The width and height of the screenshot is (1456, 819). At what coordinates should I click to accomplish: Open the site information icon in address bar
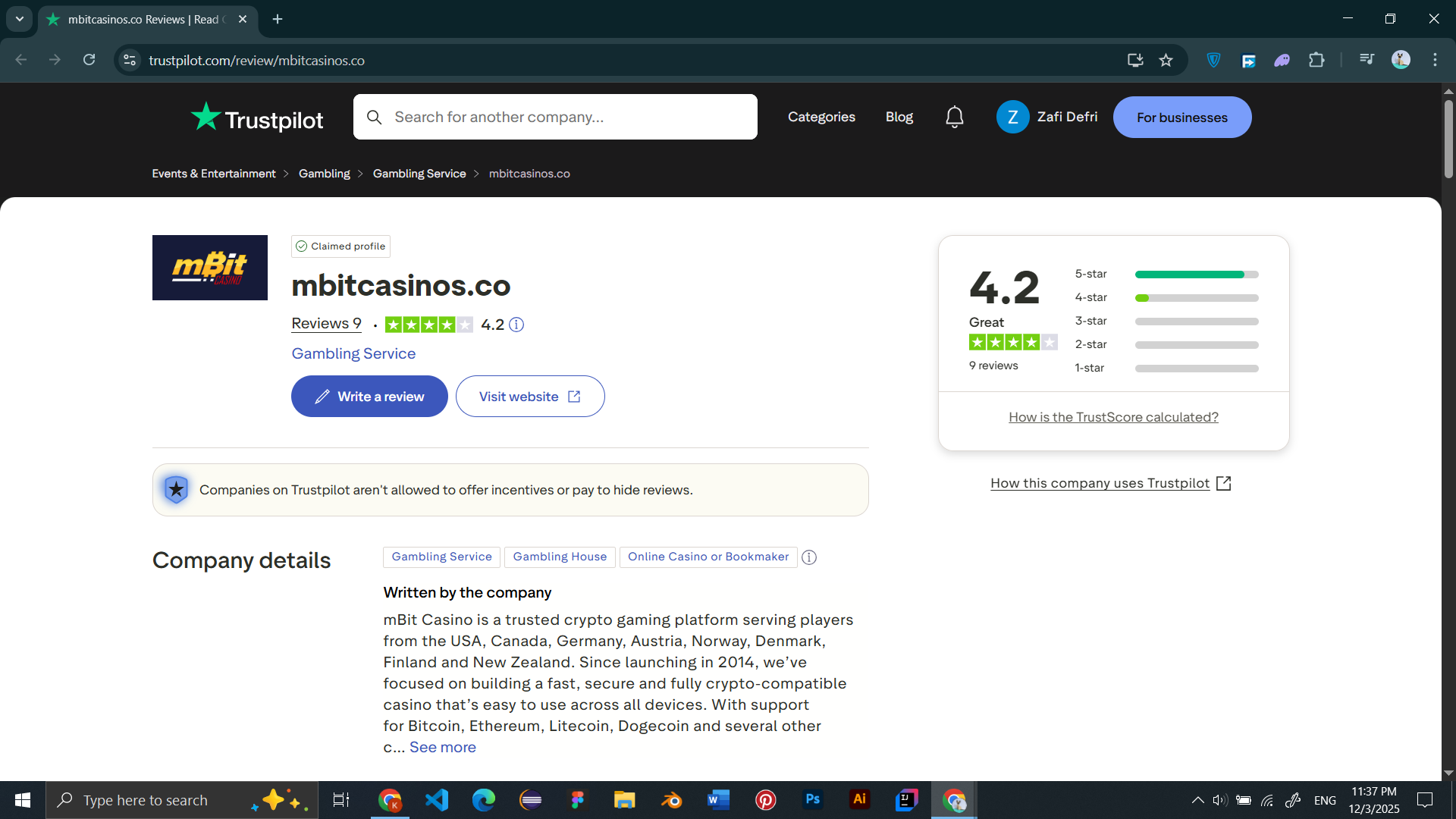pyautogui.click(x=130, y=60)
